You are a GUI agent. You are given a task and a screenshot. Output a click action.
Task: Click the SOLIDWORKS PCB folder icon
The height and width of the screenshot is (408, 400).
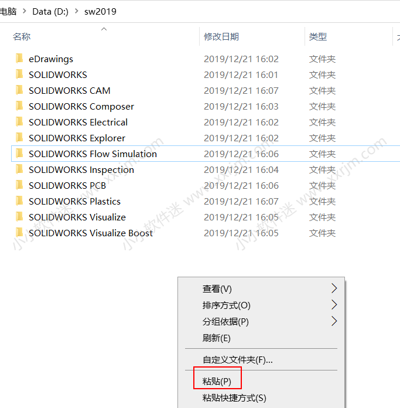click(x=19, y=185)
